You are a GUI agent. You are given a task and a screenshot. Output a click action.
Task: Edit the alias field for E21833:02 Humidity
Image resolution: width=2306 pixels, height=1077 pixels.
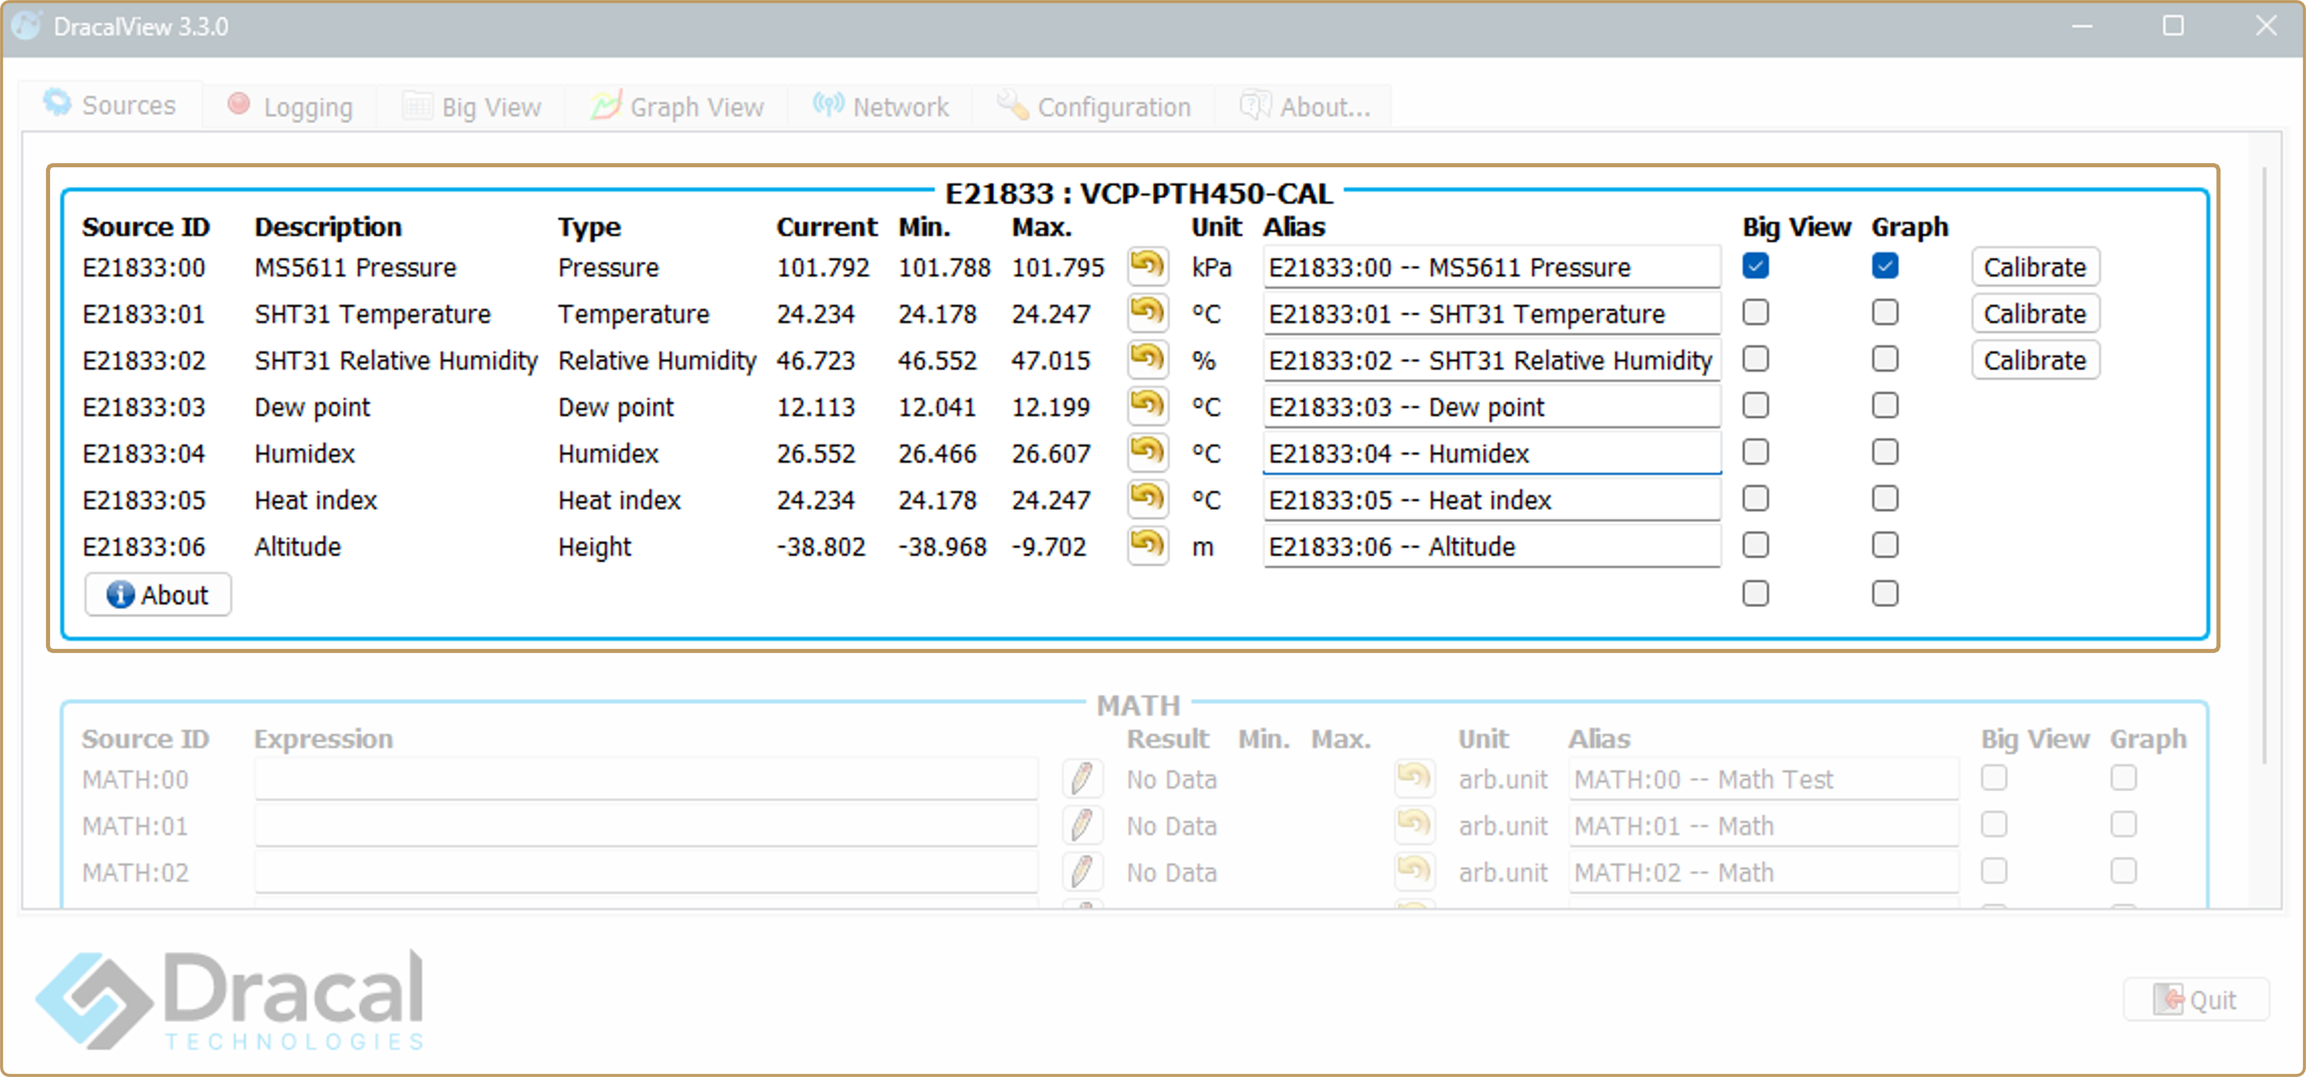(1491, 360)
